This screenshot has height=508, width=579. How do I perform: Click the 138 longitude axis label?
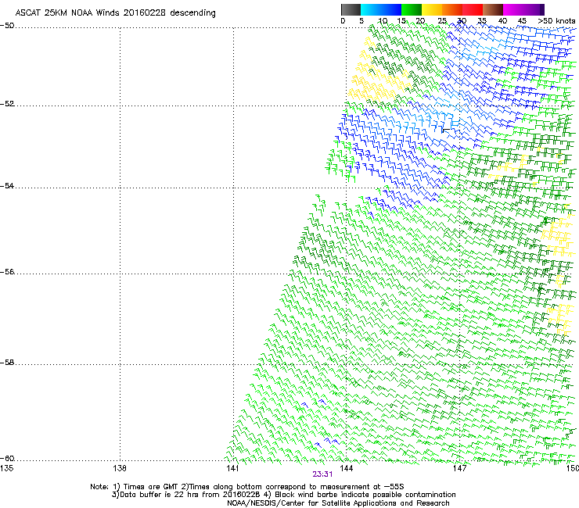pyautogui.click(x=120, y=468)
